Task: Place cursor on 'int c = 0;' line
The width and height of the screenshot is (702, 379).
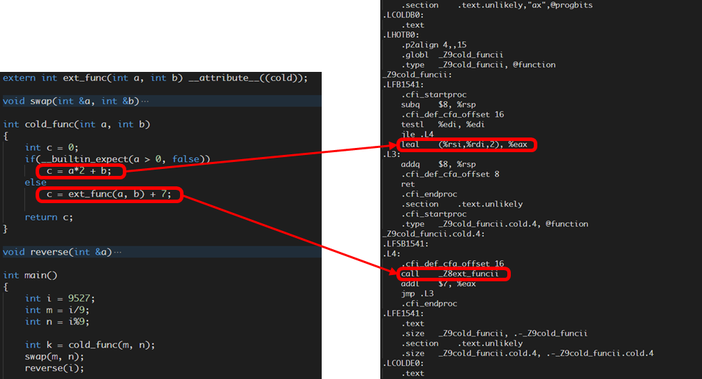Action: coord(52,147)
